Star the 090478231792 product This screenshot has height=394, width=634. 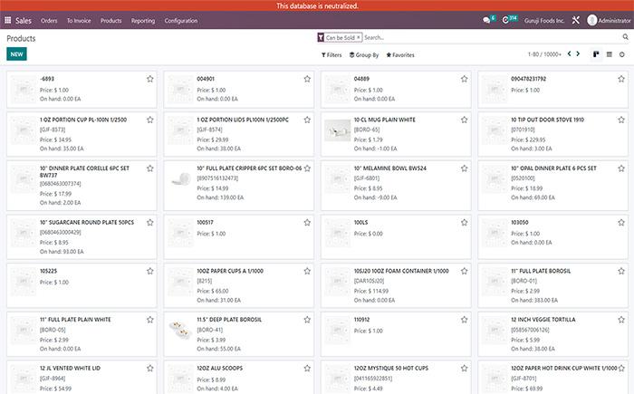coord(621,79)
